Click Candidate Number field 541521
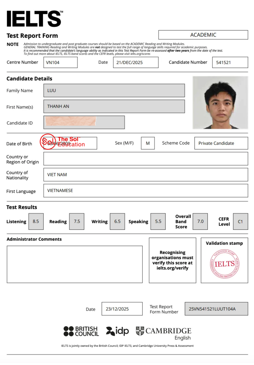The height and width of the screenshot is (365, 254). [x=230, y=62]
